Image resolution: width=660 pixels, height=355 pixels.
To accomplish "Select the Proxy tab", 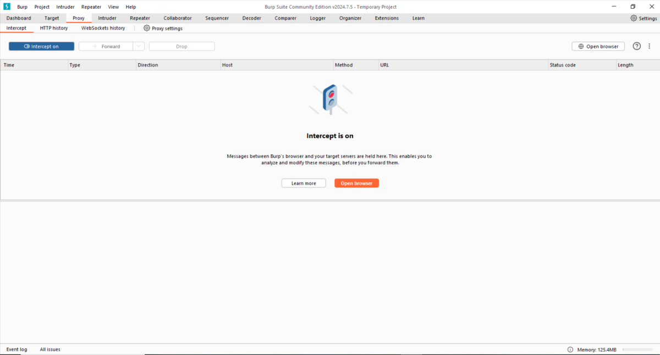I will 79,18.
